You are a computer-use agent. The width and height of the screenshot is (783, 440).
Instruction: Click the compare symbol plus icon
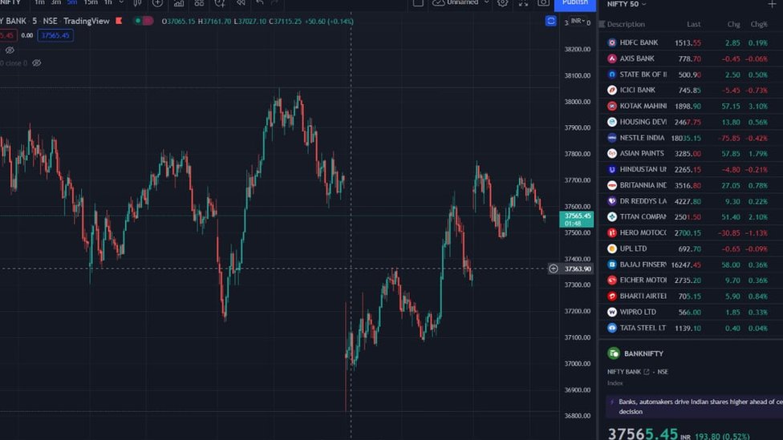point(157,3)
